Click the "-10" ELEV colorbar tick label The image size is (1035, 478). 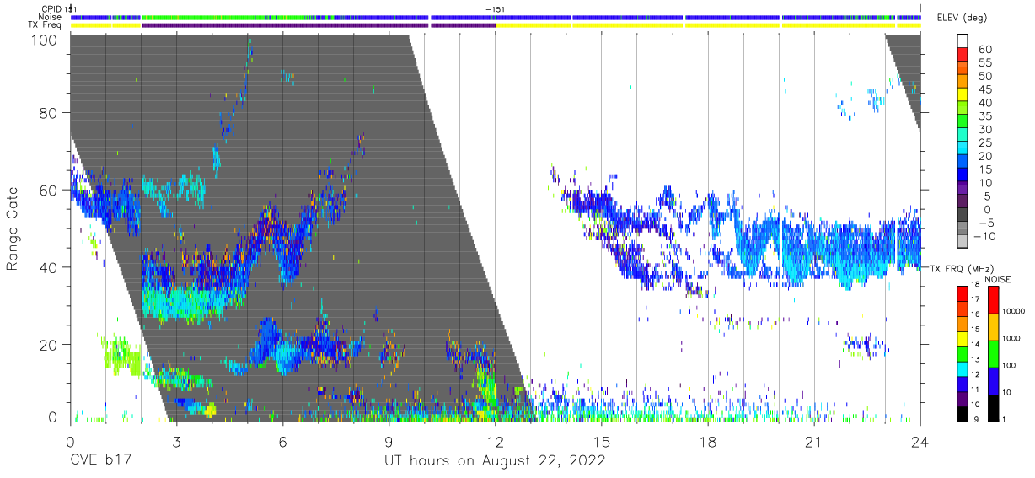click(985, 236)
